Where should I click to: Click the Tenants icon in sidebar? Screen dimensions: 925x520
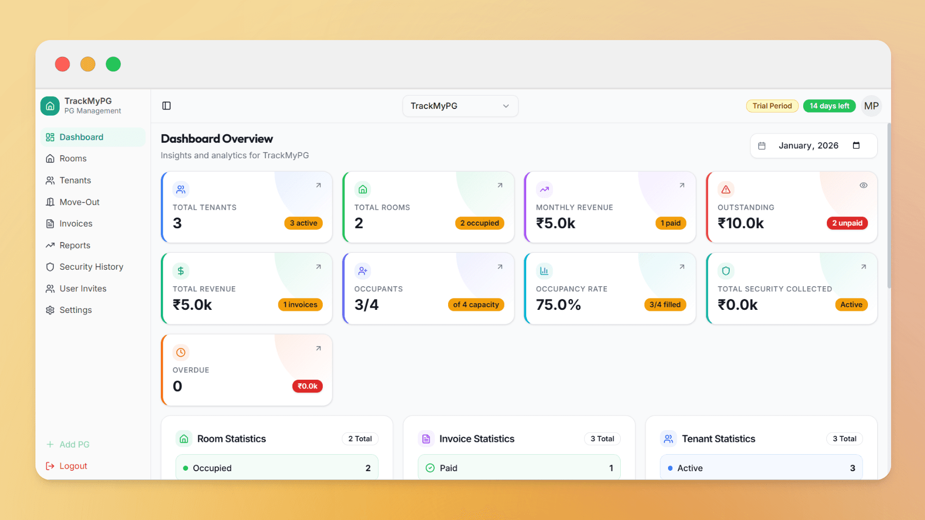(x=50, y=180)
